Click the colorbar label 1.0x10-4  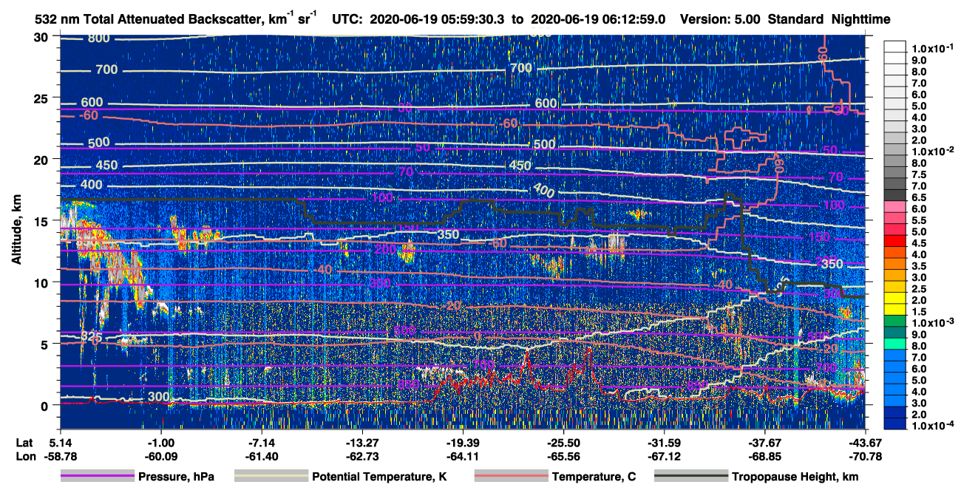[931, 426]
